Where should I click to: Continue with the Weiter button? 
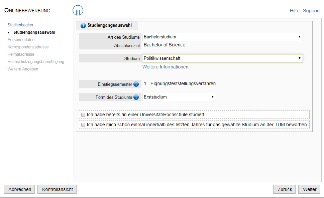(309, 189)
